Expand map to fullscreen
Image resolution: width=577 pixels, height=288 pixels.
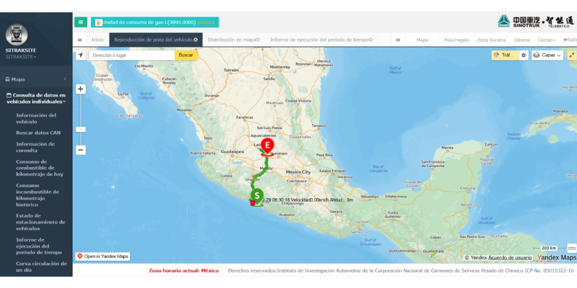(x=571, y=55)
